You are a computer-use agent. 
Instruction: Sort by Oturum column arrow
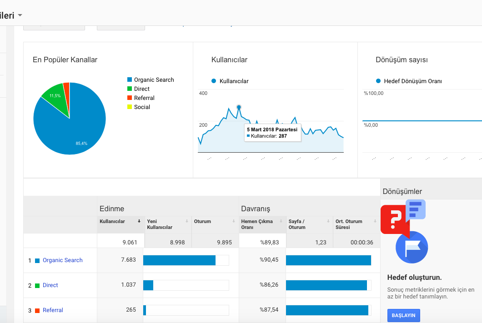tap(234, 221)
